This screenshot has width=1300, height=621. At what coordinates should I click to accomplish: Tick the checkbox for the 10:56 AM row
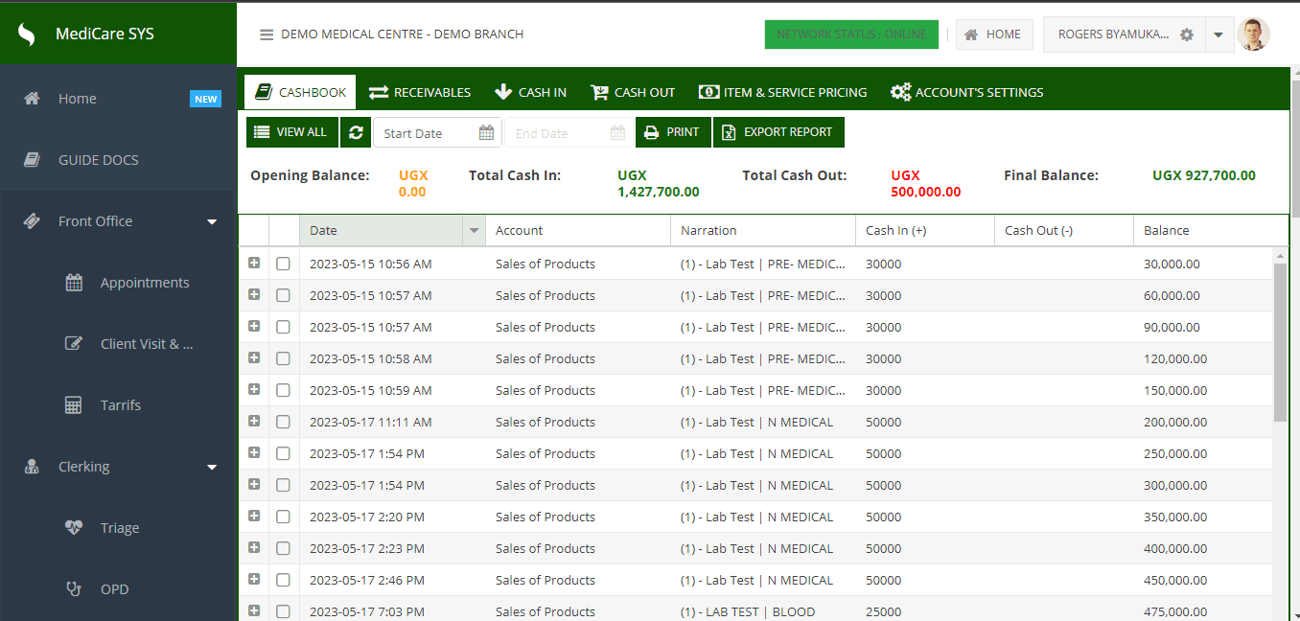click(283, 264)
